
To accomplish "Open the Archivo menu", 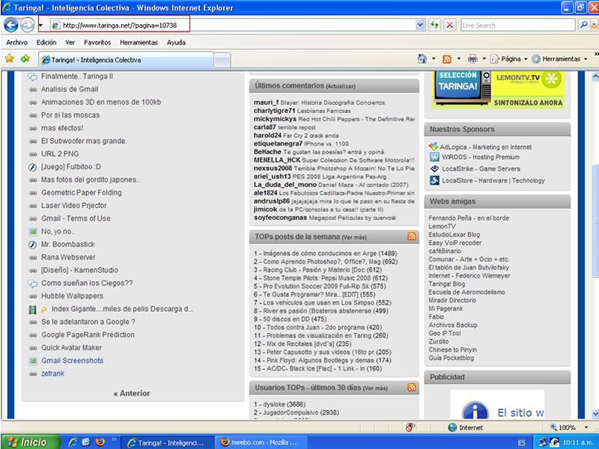I will (16, 43).
